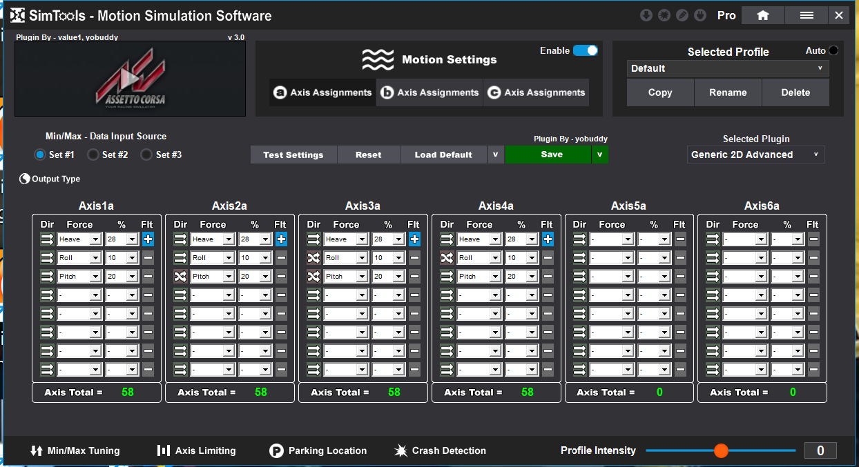The width and height of the screenshot is (859, 467).
Task: Switch to the b Axis Assignments tab
Action: click(x=429, y=92)
